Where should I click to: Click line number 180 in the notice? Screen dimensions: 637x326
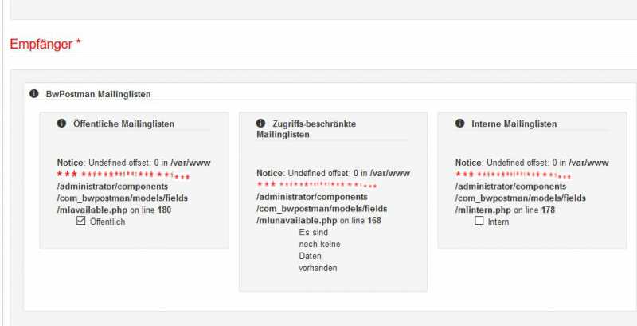point(164,210)
